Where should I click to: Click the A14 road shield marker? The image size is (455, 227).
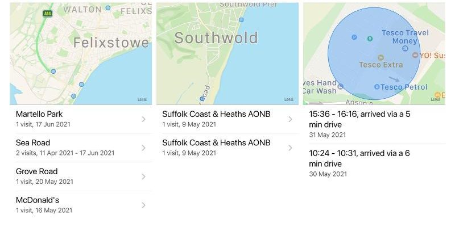48,13
